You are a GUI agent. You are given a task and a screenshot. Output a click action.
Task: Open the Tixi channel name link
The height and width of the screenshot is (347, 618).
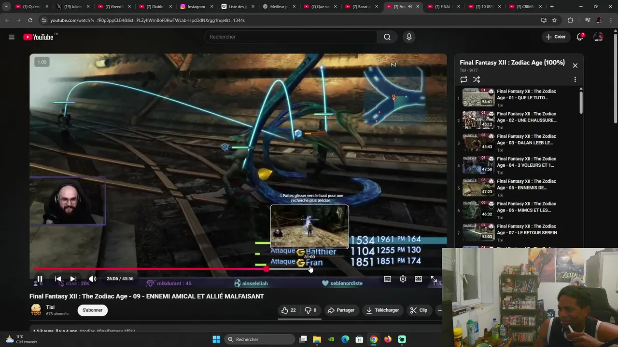click(x=50, y=307)
